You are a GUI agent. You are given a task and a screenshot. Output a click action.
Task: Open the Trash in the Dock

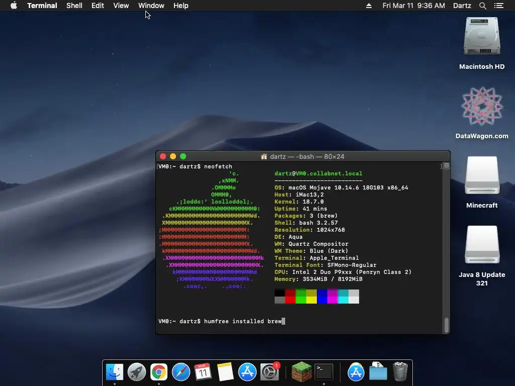400,371
